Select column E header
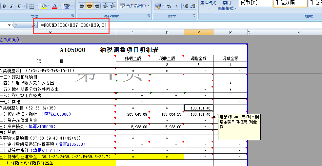 [x=199, y=33]
